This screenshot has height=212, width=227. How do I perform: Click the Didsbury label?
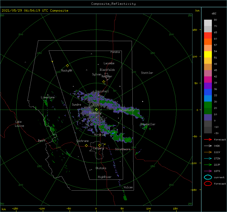click(95, 113)
